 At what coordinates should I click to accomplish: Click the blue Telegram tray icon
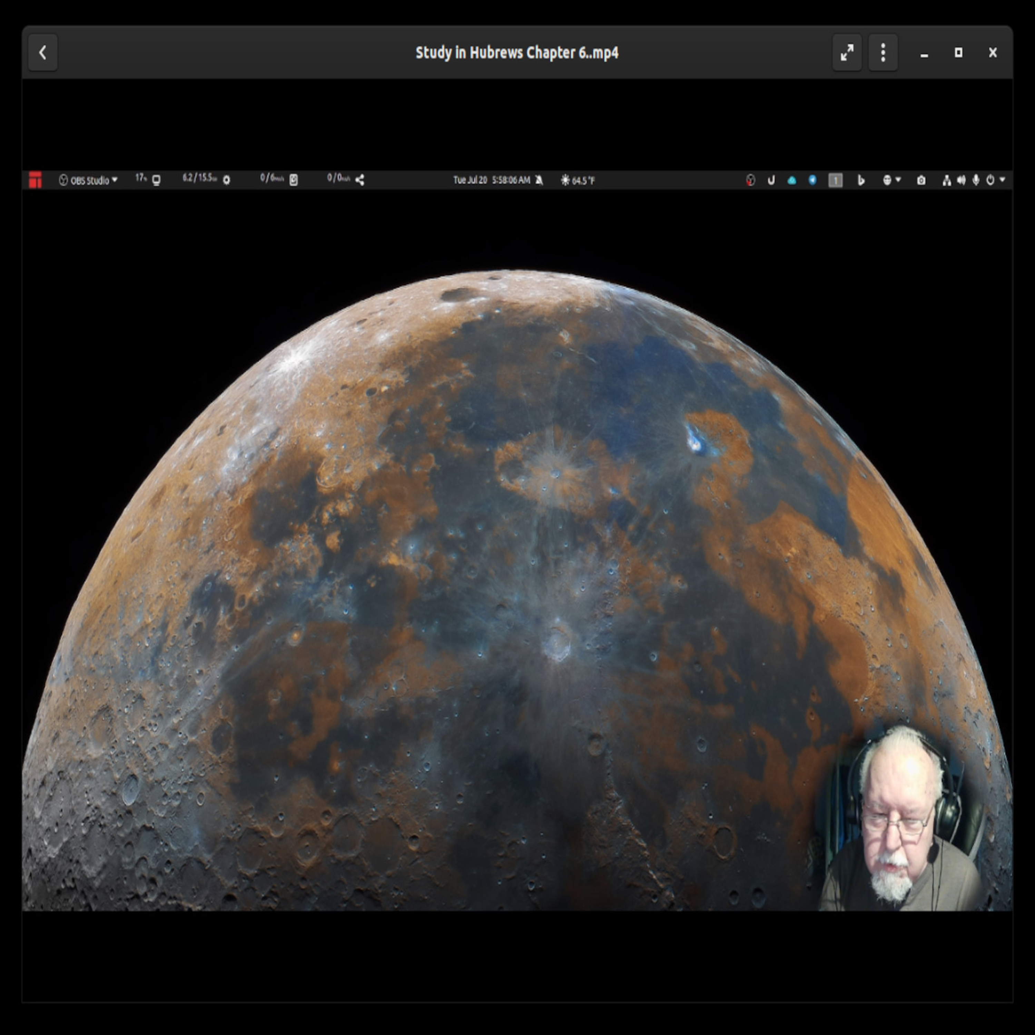click(x=813, y=180)
